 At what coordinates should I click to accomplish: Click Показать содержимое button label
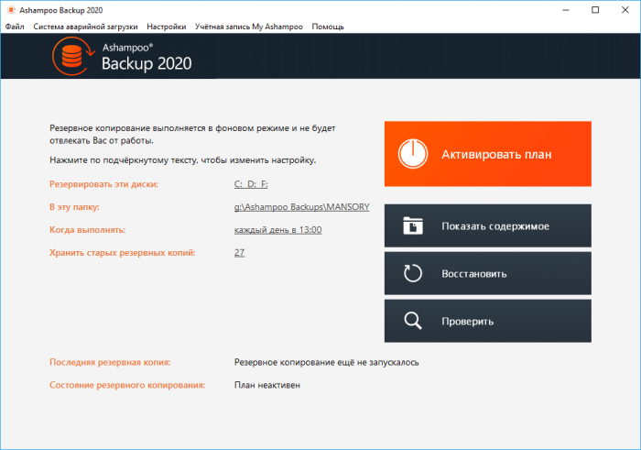(495, 226)
